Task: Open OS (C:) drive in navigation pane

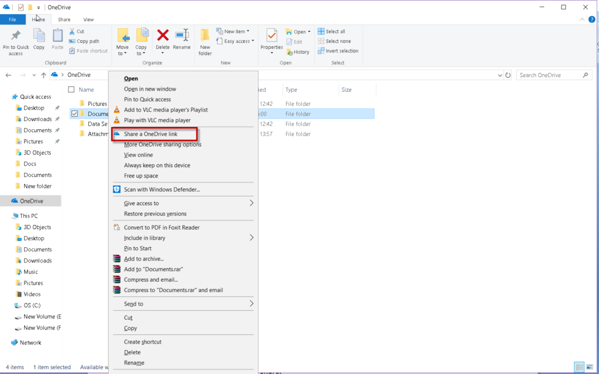Action: 32,305
